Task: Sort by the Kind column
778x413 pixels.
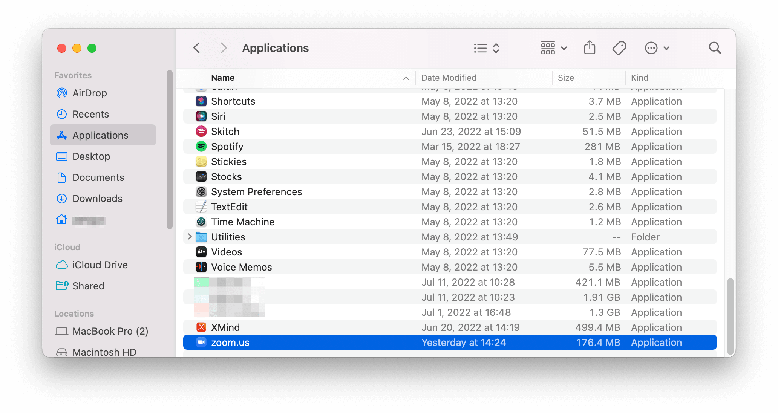Action: click(640, 78)
